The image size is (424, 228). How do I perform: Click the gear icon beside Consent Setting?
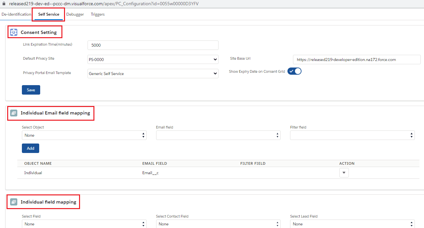13,32
